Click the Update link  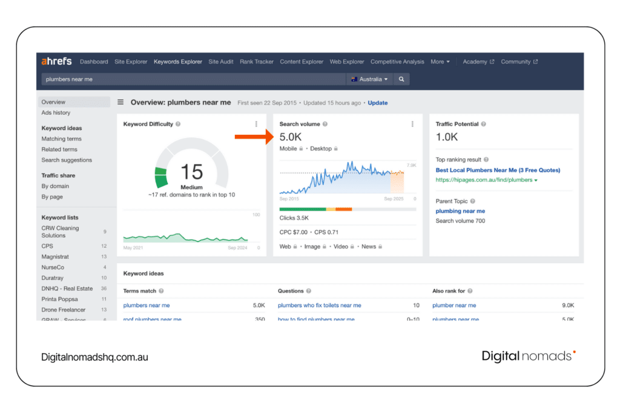click(x=378, y=103)
